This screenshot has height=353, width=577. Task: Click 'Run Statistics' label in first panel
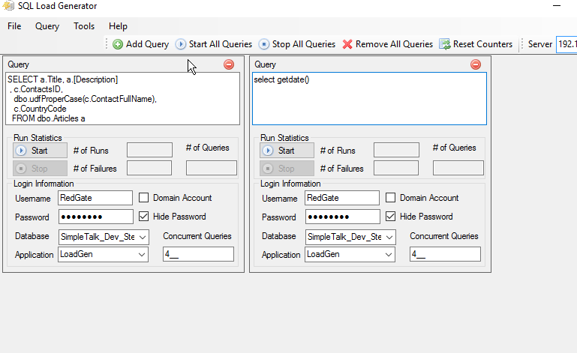38,138
